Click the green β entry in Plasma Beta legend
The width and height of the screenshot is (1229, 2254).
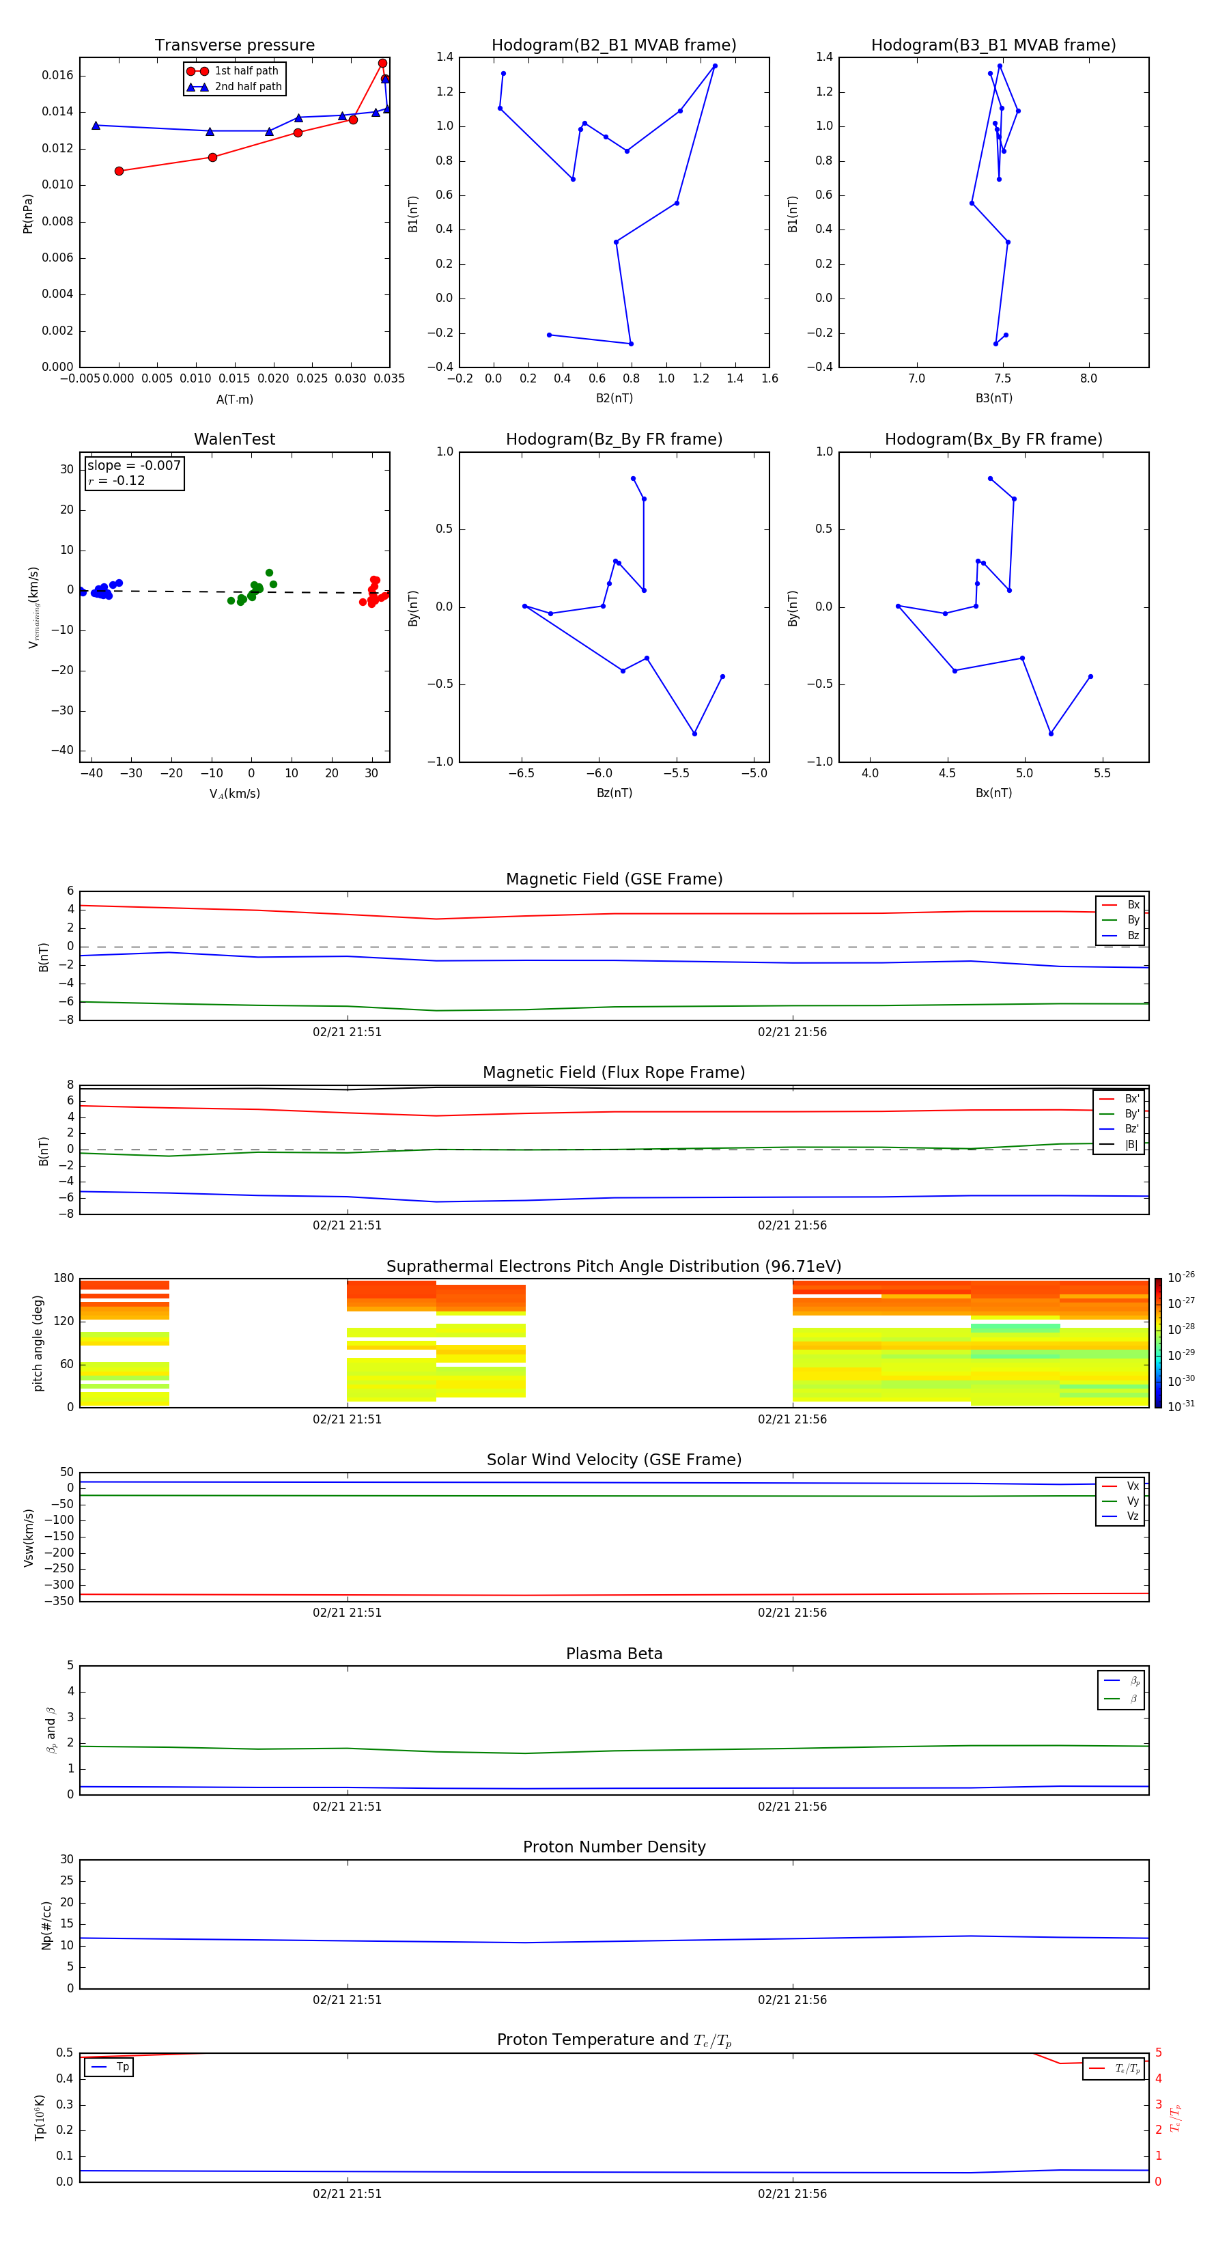click(1121, 1699)
